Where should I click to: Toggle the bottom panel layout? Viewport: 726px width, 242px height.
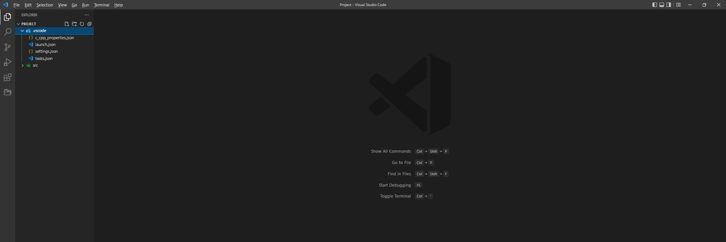coord(662,5)
